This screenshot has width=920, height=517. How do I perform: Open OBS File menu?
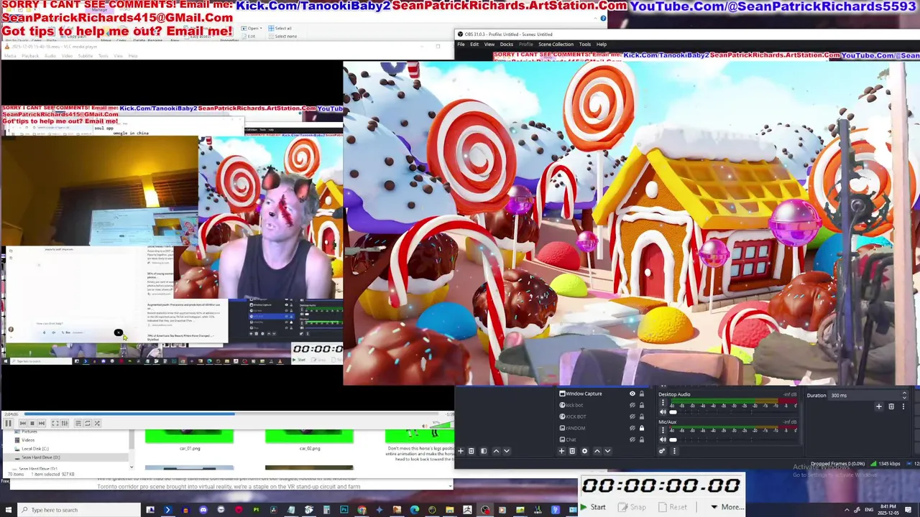[x=460, y=45]
